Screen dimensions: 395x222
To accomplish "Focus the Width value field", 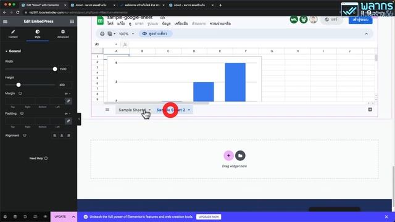I will [65, 69].
